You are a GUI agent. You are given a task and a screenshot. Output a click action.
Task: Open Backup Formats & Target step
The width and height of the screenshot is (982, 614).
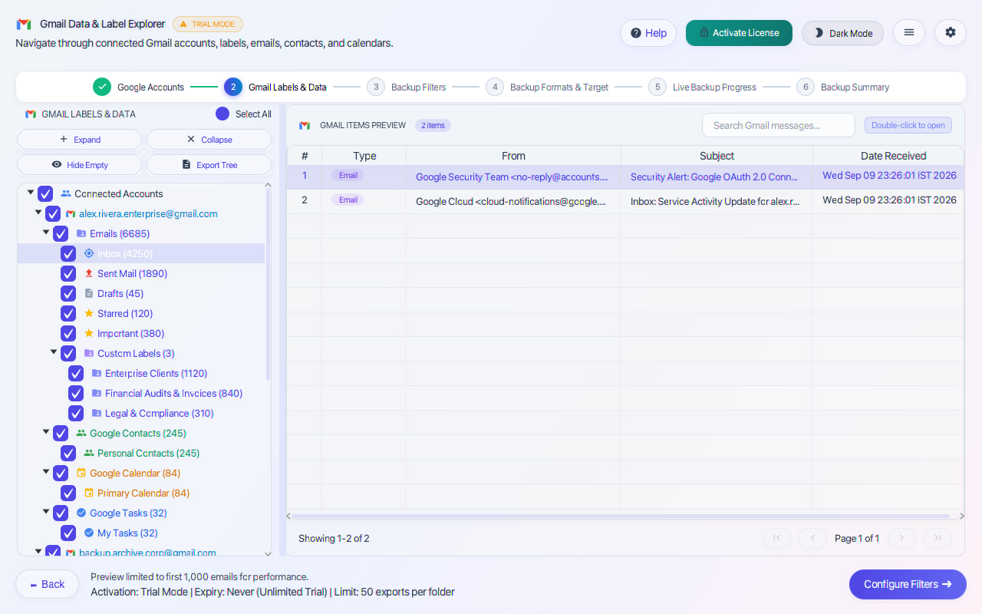point(548,87)
